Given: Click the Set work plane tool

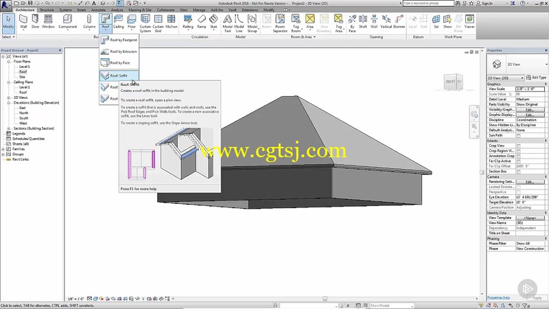Looking at the screenshot, I should point(436,22).
